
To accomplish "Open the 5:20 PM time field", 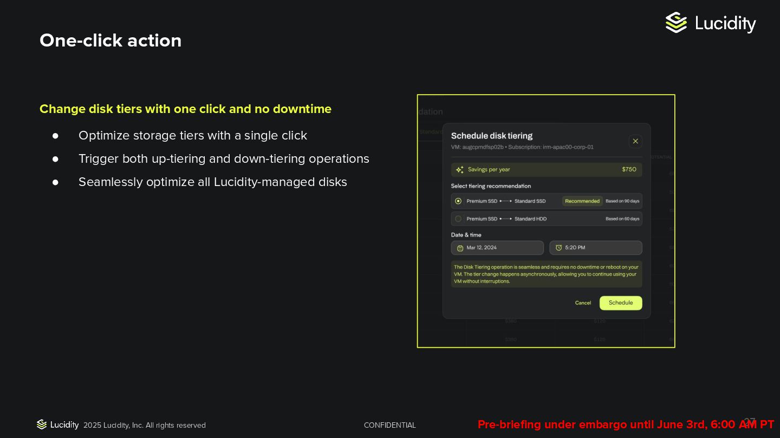I will (x=596, y=248).
